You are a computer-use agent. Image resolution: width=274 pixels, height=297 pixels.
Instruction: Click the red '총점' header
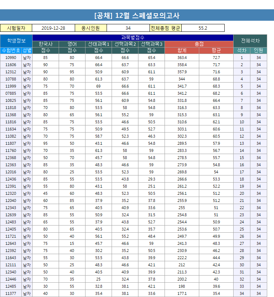point(199,44)
